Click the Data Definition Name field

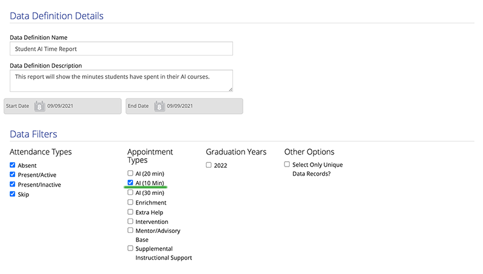121,49
